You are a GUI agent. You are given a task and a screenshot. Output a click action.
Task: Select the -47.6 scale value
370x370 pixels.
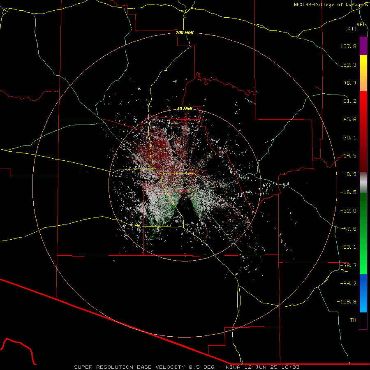(348, 229)
